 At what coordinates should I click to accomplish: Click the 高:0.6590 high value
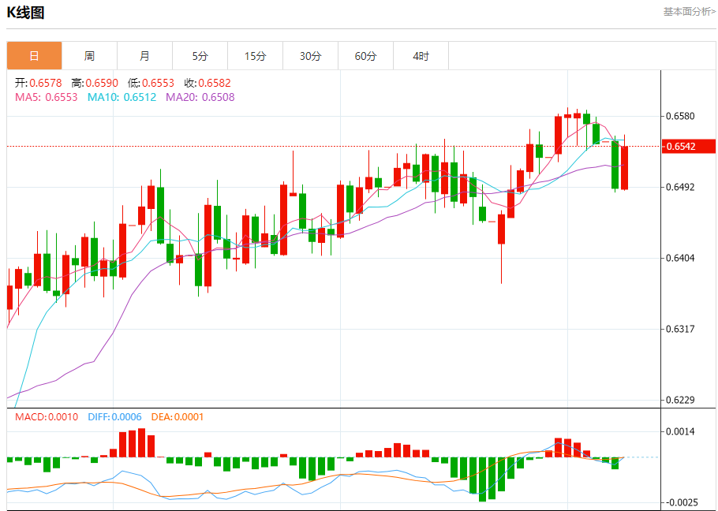[95, 83]
